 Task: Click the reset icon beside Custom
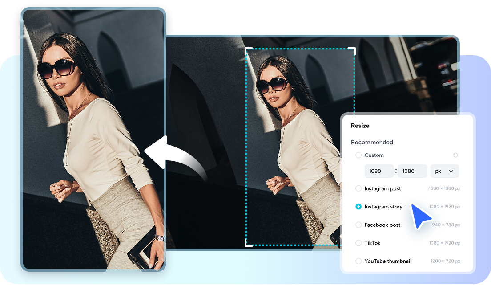click(x=455, y=155)
